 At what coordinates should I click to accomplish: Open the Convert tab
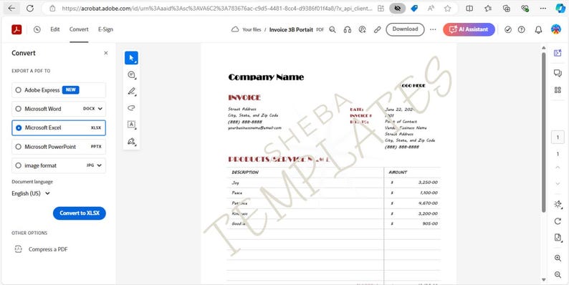coord(79,29)
